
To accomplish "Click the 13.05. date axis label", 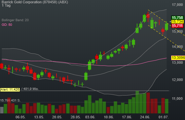I will pyautogui.click(x=39, y=117).
